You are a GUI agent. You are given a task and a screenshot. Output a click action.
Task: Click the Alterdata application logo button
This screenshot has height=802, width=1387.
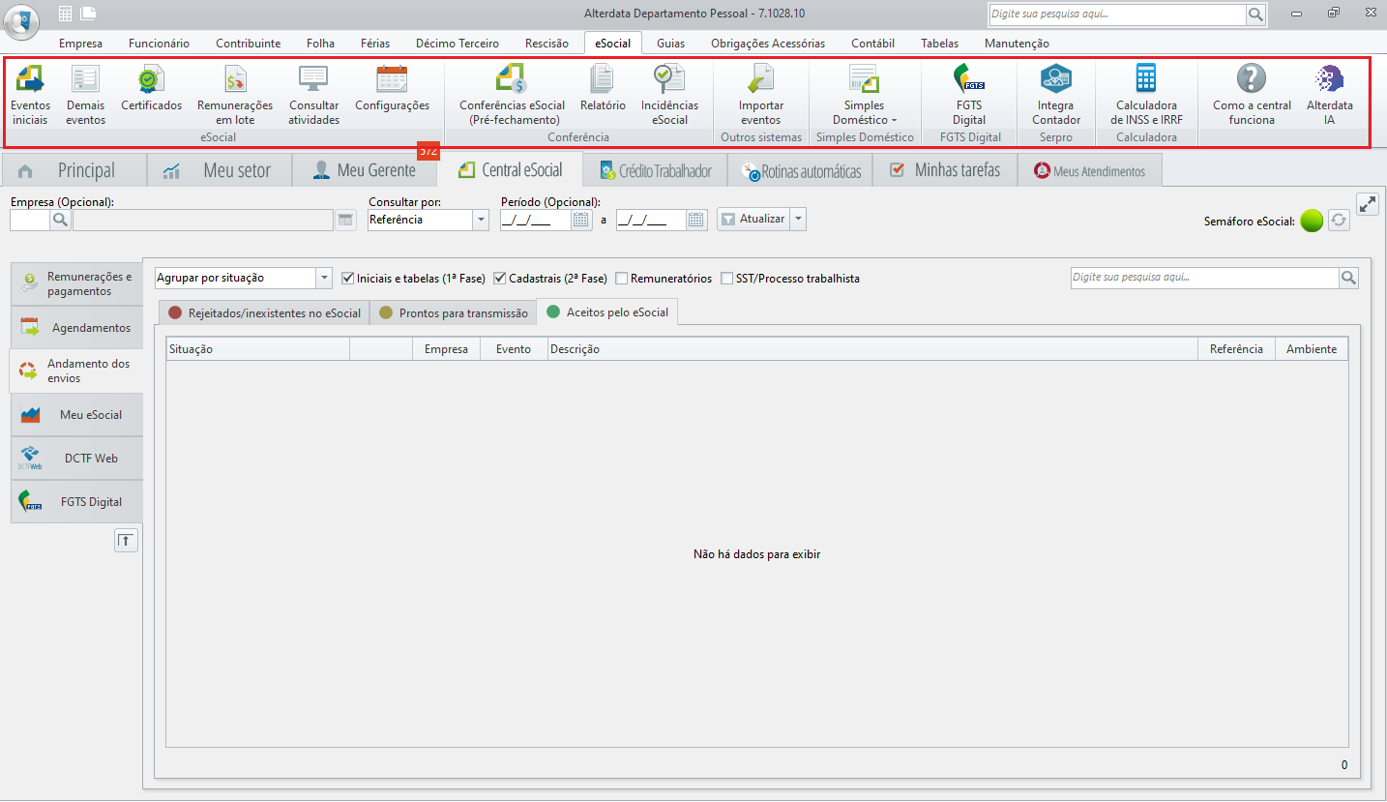coord(21,21)
